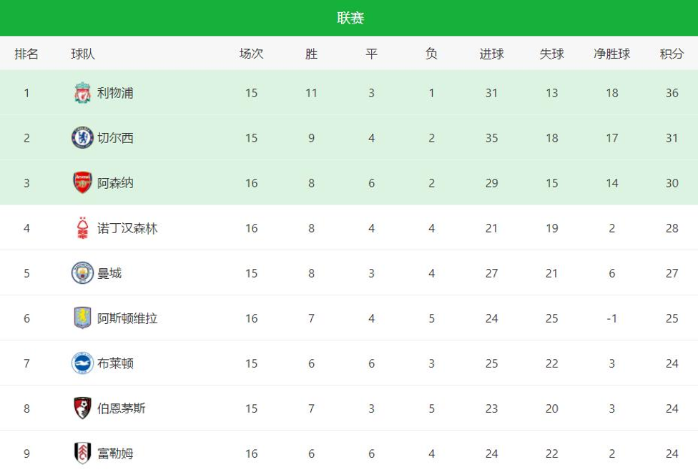This screenshot has width=698, height=472.
Task: Select the 联赛 tab header
Action: click(350, 18)
